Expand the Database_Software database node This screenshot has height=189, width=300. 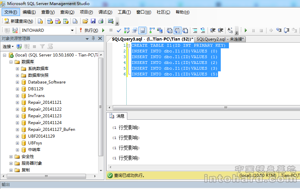click(17, 82)
